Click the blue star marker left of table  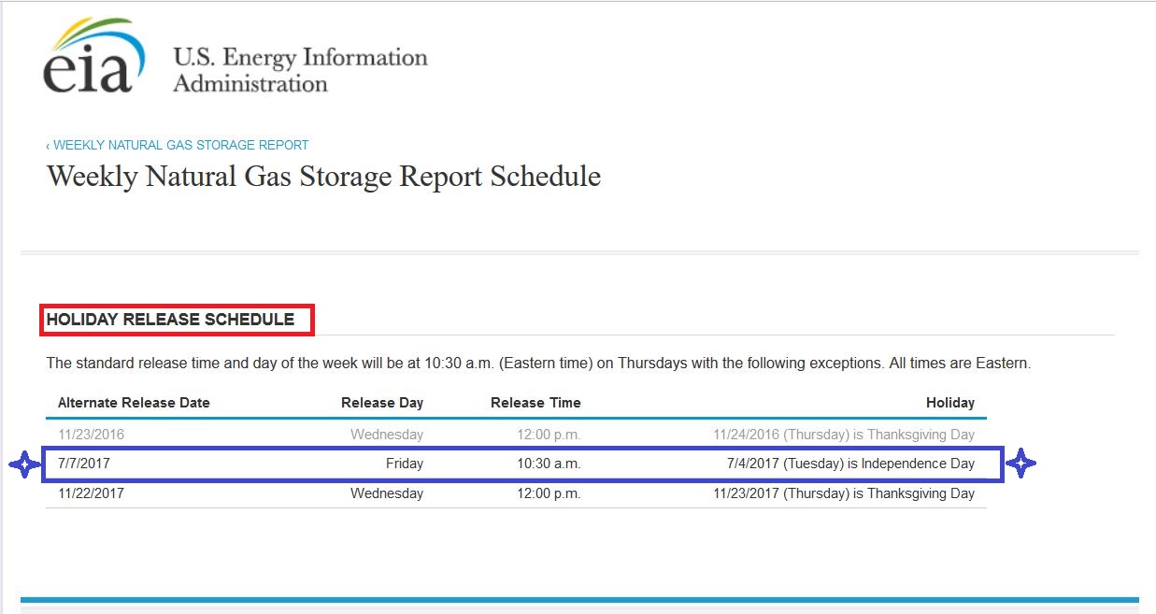23,464
